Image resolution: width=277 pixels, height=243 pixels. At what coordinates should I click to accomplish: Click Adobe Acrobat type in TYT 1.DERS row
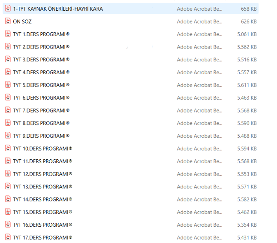[200, 34]
